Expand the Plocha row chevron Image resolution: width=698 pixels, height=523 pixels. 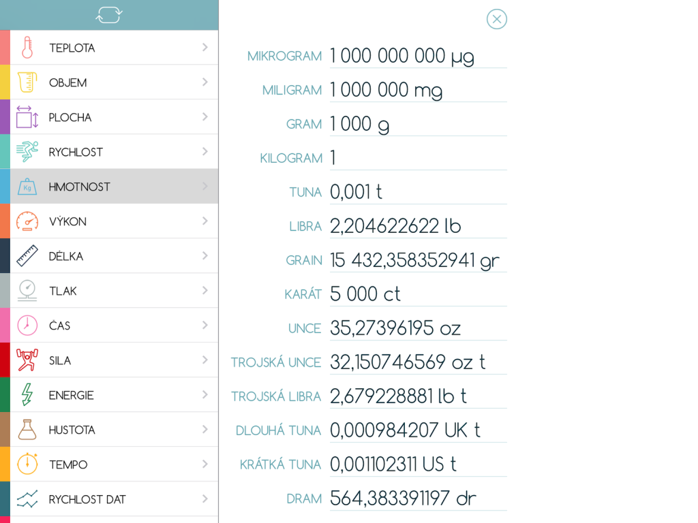tap(204, 116)
